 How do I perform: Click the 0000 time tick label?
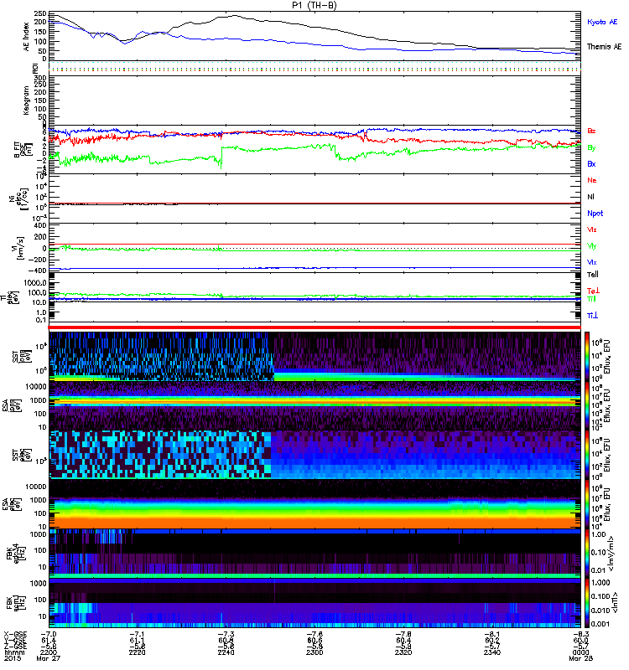tap(580, 652)
